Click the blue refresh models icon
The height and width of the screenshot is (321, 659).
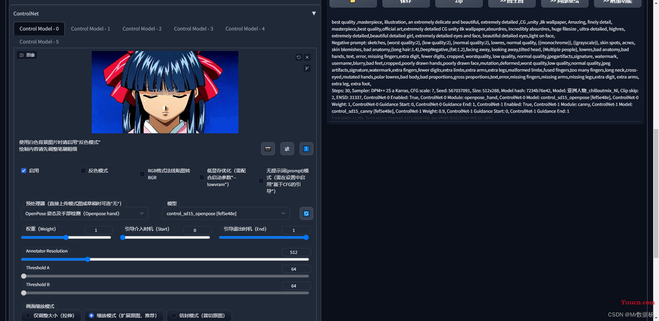point(306,213)
